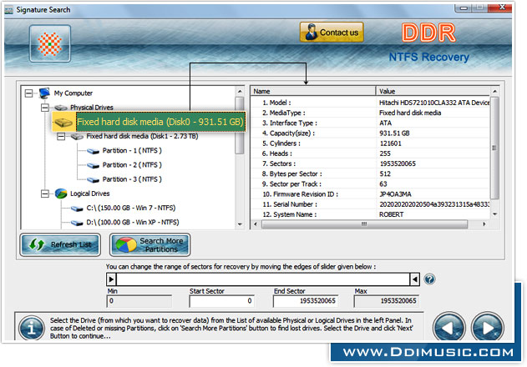Click the C:\ drive icon
527x367 pixels.
click(x=77, y=209)
